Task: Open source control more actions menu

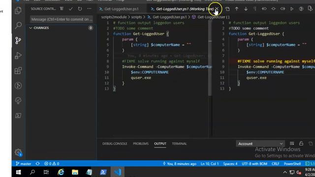Action: coord(89,9)
